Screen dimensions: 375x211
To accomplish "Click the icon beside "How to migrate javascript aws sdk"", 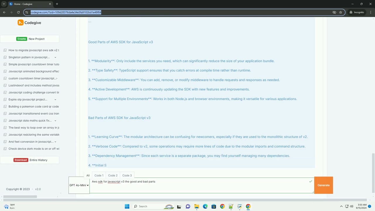I will click(x=5, y=50).
